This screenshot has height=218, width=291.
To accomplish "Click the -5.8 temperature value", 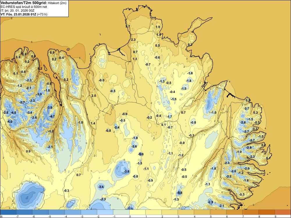I will (x=179, y=193).
